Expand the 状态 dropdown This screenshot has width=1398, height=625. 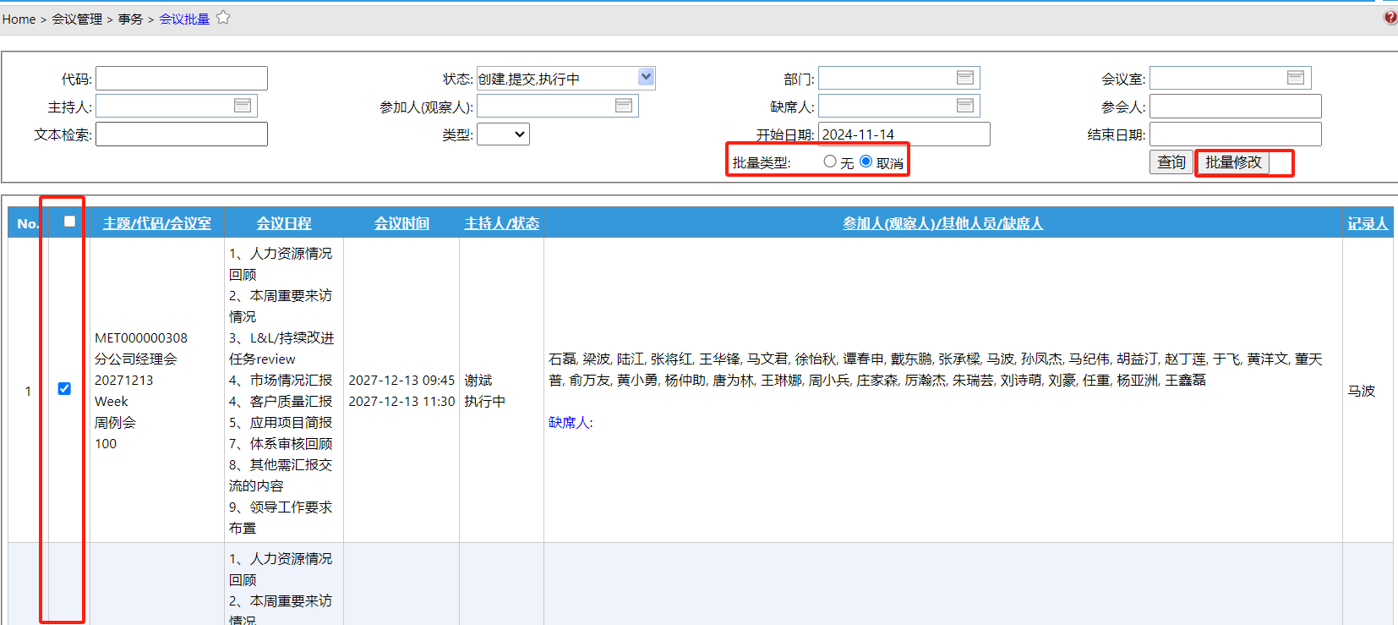pyautogui.click(x=647, y=77)
